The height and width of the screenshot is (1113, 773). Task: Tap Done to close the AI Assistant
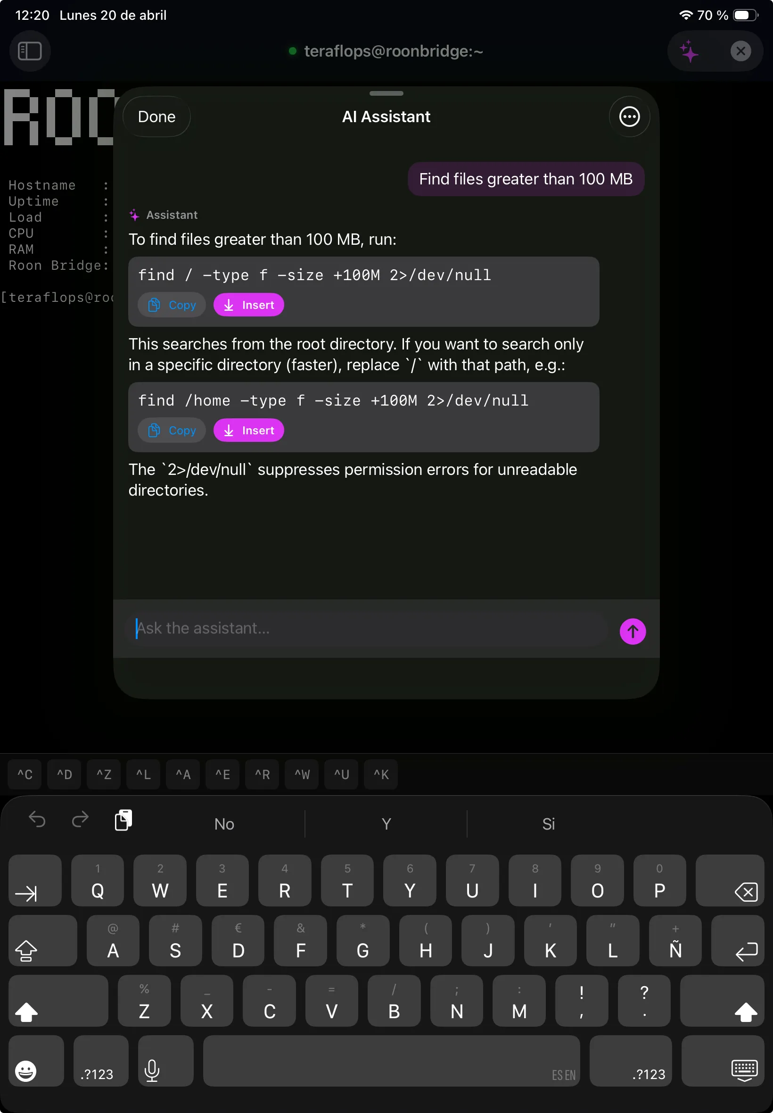tap(156, 116)
